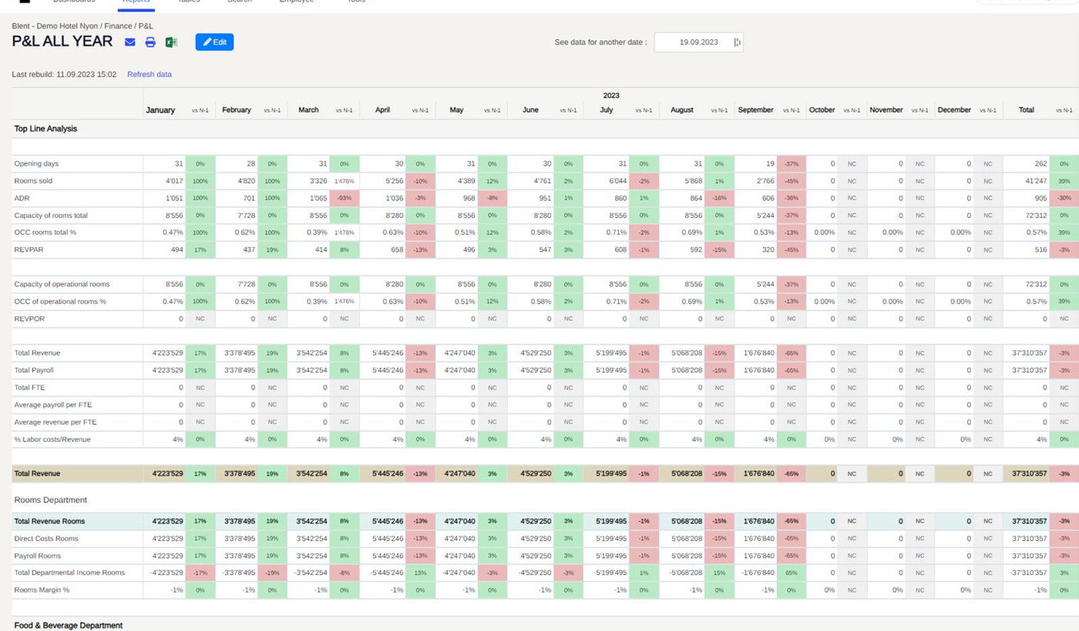Click the total departmental income value -37'310'357

point(1029,572)
